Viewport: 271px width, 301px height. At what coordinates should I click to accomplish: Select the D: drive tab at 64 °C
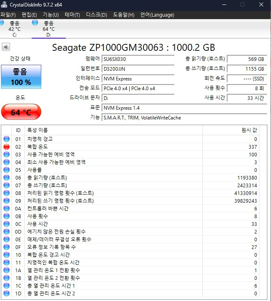(49, 29)
